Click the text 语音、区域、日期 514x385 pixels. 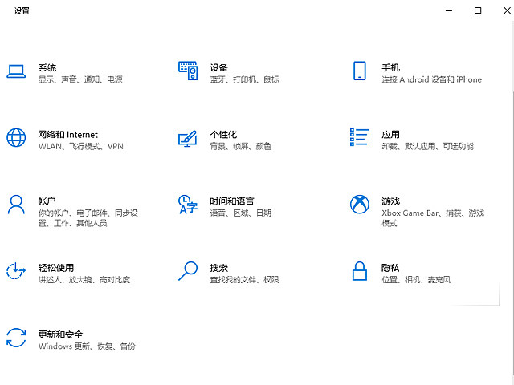[x=241, y=213]
